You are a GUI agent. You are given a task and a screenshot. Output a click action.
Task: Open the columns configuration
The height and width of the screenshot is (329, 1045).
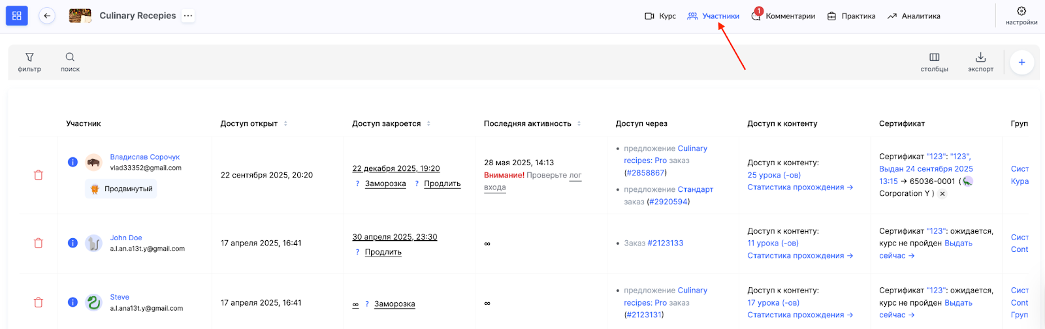pos(934,62)
